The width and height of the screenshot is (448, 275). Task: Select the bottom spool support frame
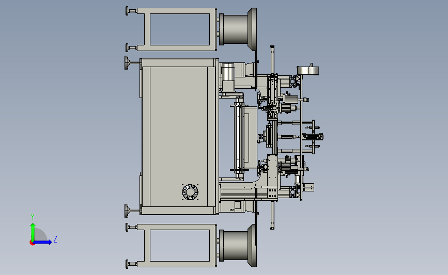177,246
